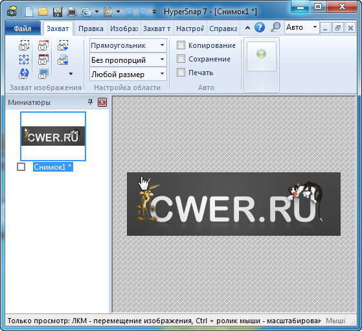Click the blue help question mark icon
Viewport: 362px width, 331px height.
260,27
